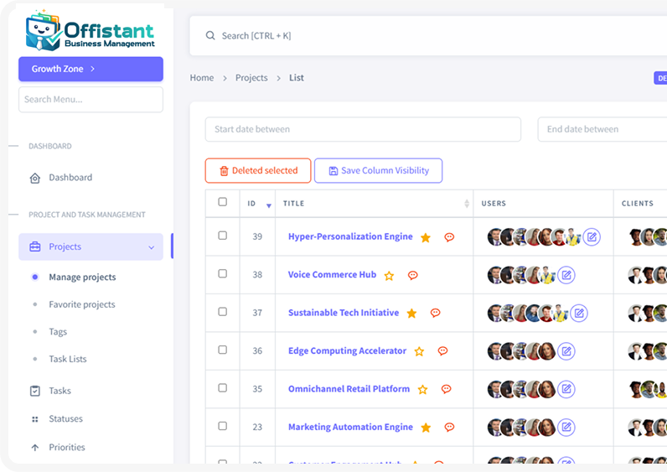Check the select-all checkbox in table header
Screen dimensions: 667x472
point(222,202)
